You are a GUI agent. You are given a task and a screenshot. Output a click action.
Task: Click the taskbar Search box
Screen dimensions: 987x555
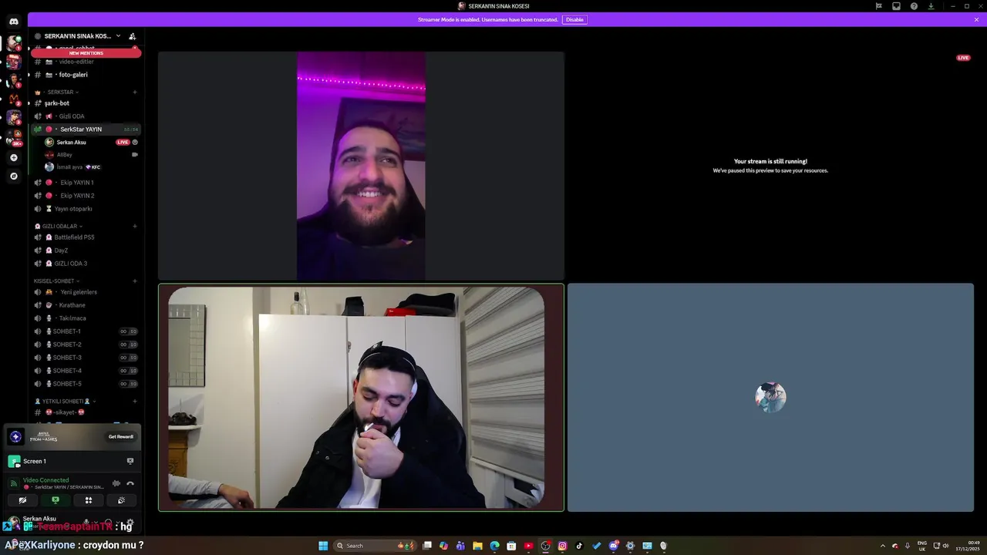pos(375,546)
